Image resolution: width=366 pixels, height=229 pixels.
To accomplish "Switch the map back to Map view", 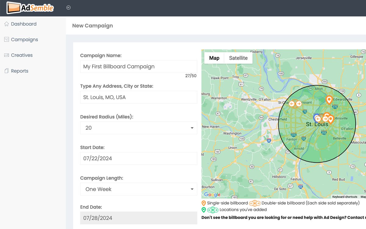I will (x=214, y=58).
